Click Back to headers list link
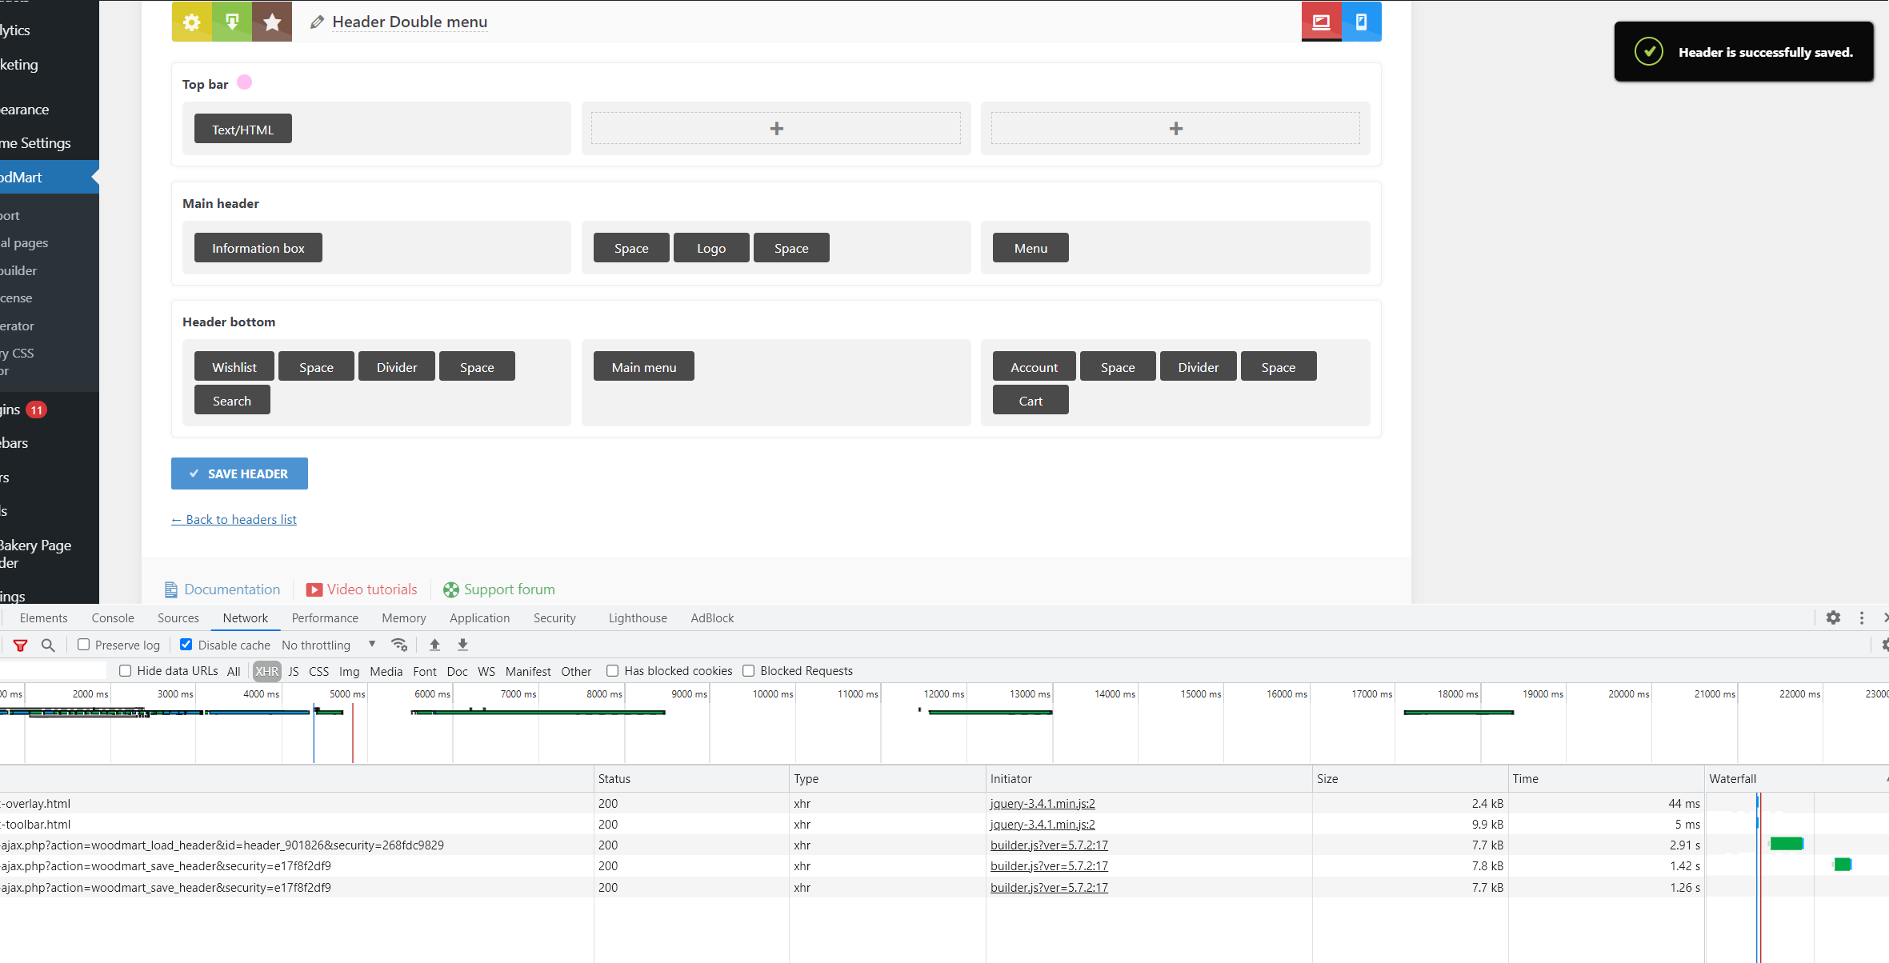 (x=234, y=519)
